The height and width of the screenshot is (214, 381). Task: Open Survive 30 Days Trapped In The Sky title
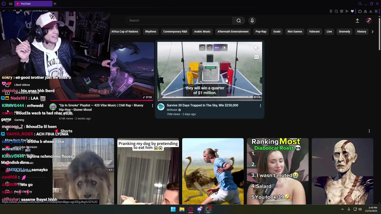tap(202, 105)
